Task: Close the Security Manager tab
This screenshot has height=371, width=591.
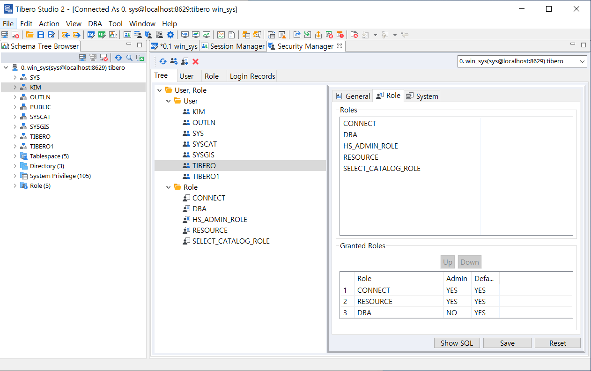Action: click(x=340, y=46)
